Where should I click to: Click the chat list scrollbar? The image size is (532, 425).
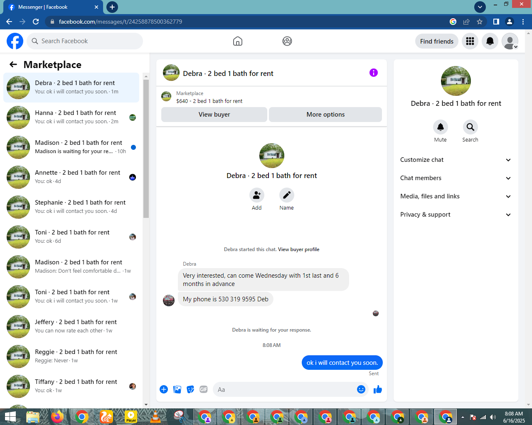point(146,149)
